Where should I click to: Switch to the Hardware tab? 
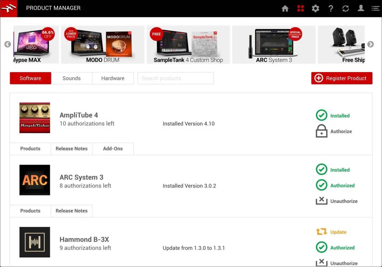[113, 78]
